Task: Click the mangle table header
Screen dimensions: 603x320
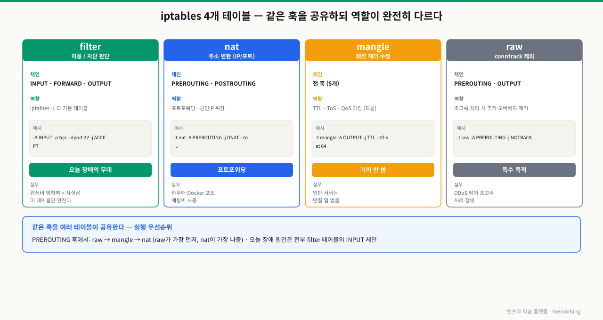Action: click(x=373, y=50)
